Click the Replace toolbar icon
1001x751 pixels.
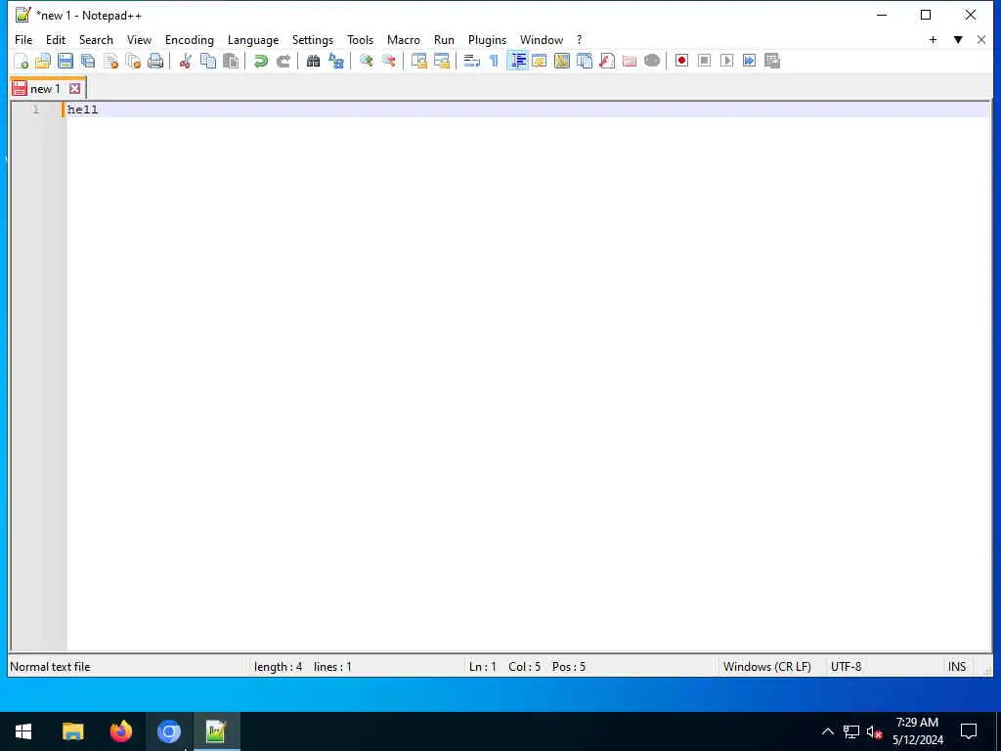click(x=336, y=61)
